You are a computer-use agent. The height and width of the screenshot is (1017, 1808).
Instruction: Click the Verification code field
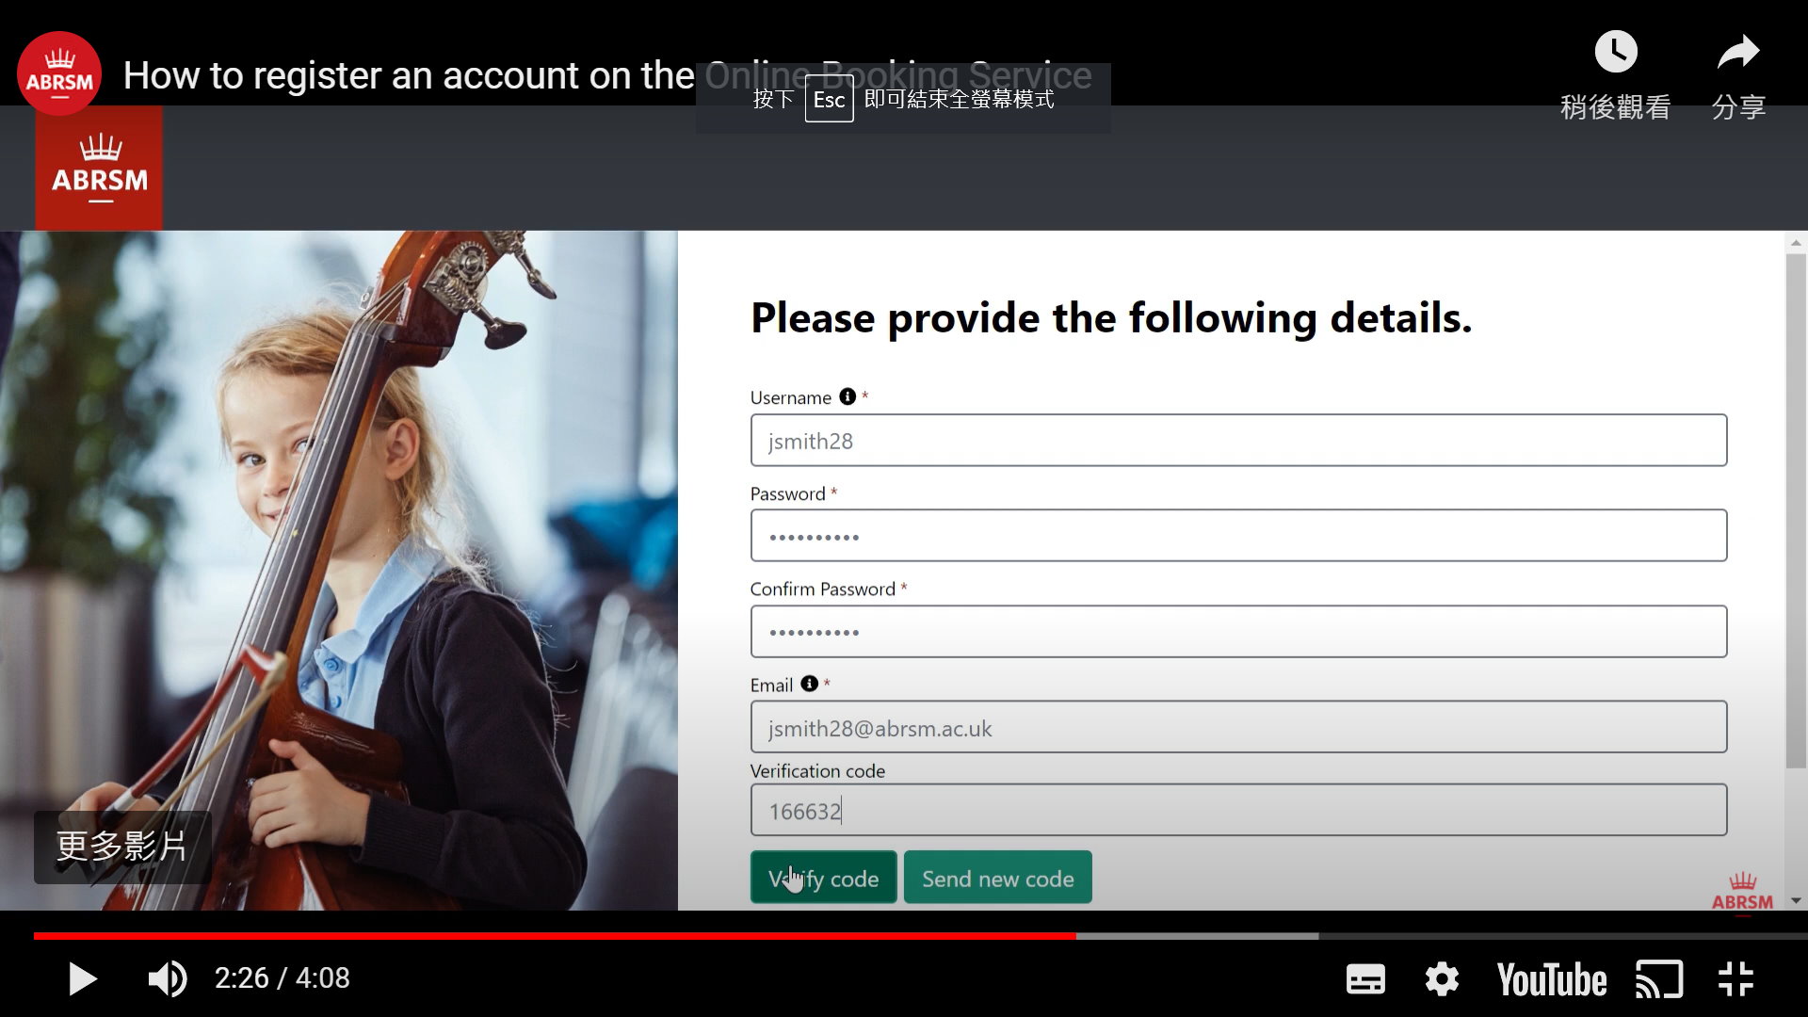point(1237,811)
